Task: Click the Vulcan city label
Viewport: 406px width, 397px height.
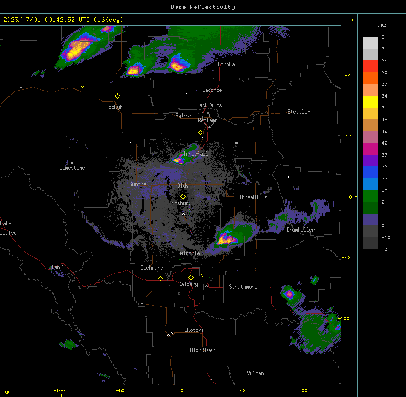Action: [255, 373]
